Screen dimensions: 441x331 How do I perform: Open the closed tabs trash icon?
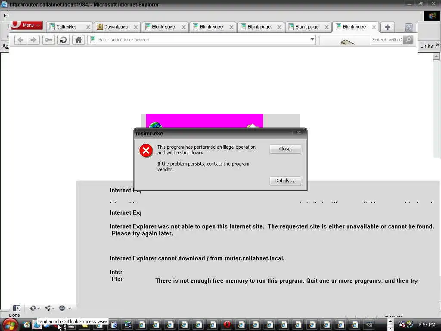pyautogui.click(x=408, y=27)
